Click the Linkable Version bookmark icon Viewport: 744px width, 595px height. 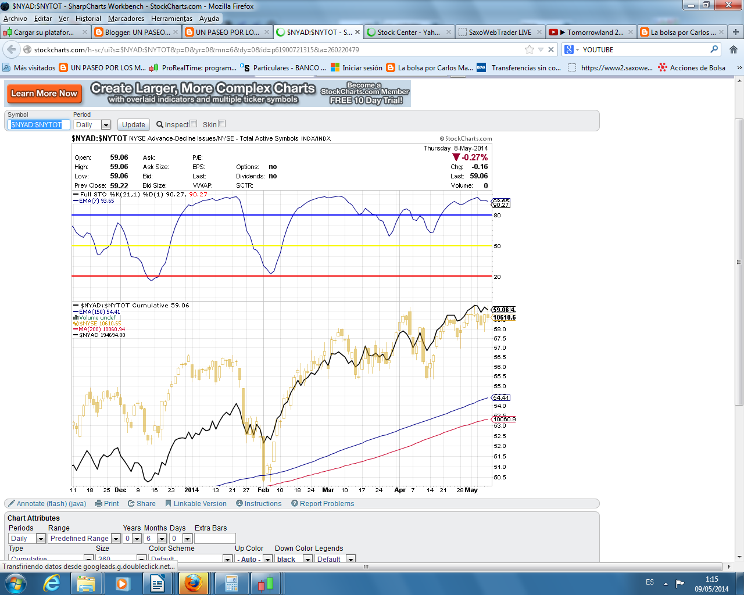click(169, 503)
